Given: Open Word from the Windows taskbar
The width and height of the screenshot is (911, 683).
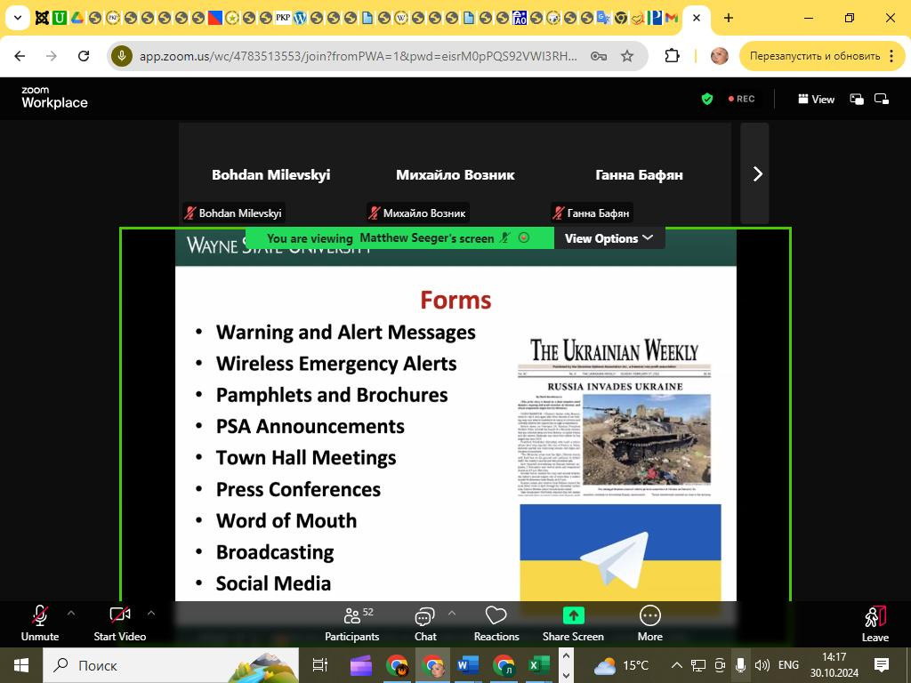Looking at the screenshot, I should pyautogui.click(x=467, y=665).
